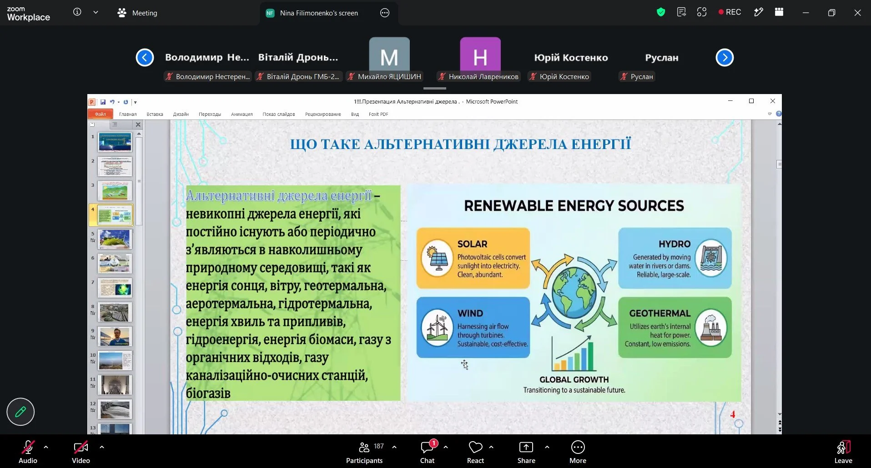Expand video options caret

102,447
